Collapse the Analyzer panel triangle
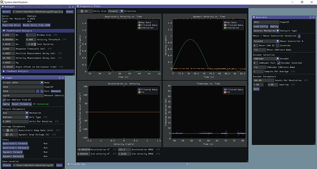 click(3, 7)
